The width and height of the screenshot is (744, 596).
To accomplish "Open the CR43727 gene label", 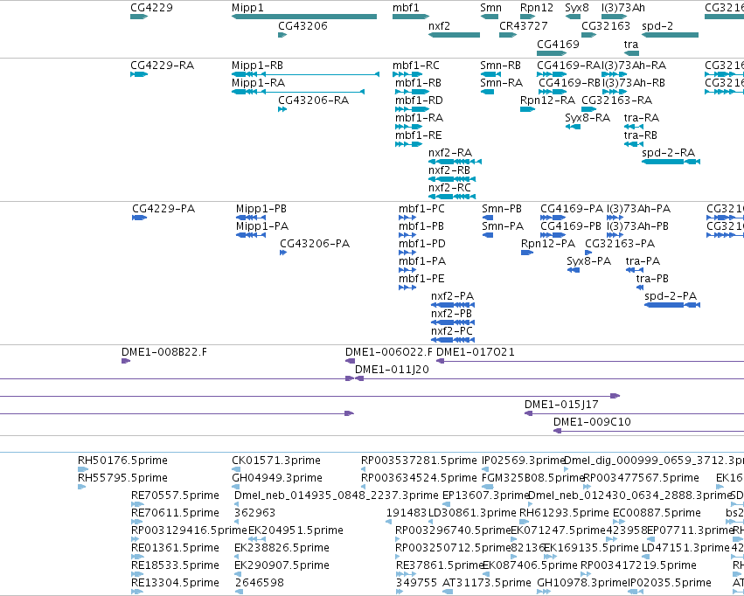I will 524,25.
